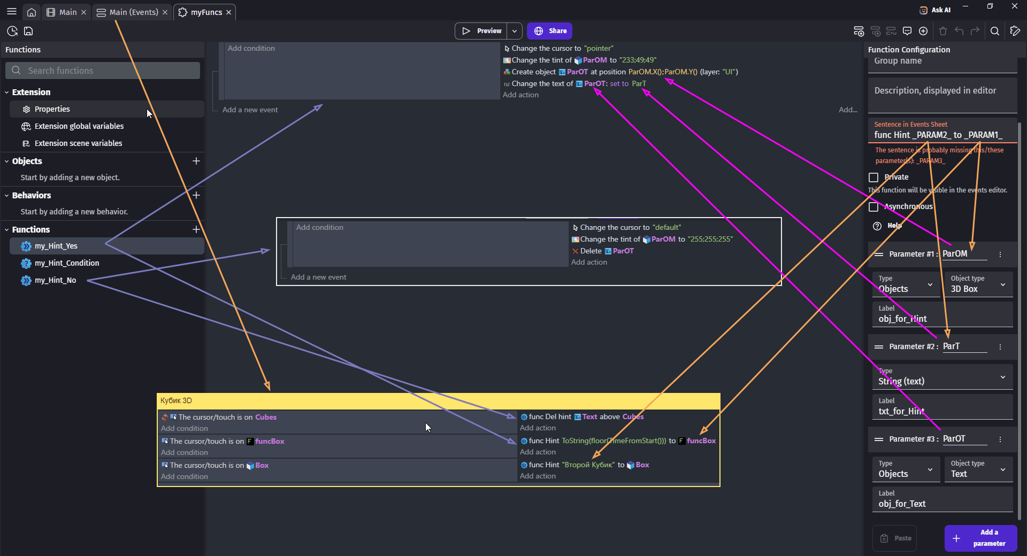This screenshot has width=1027, height=556.
Task: Click the delete trash icon in toolbar
Action: tap(943, 31)
